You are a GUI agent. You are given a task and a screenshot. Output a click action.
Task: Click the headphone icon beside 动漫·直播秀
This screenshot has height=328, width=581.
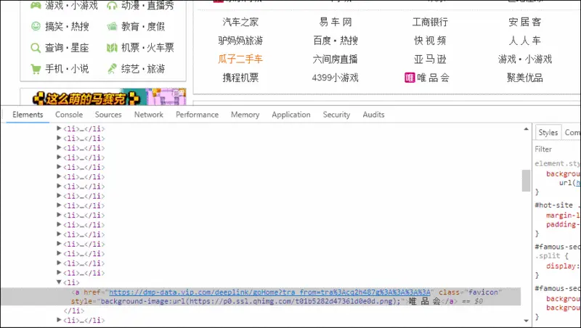[x=112, y=5]
